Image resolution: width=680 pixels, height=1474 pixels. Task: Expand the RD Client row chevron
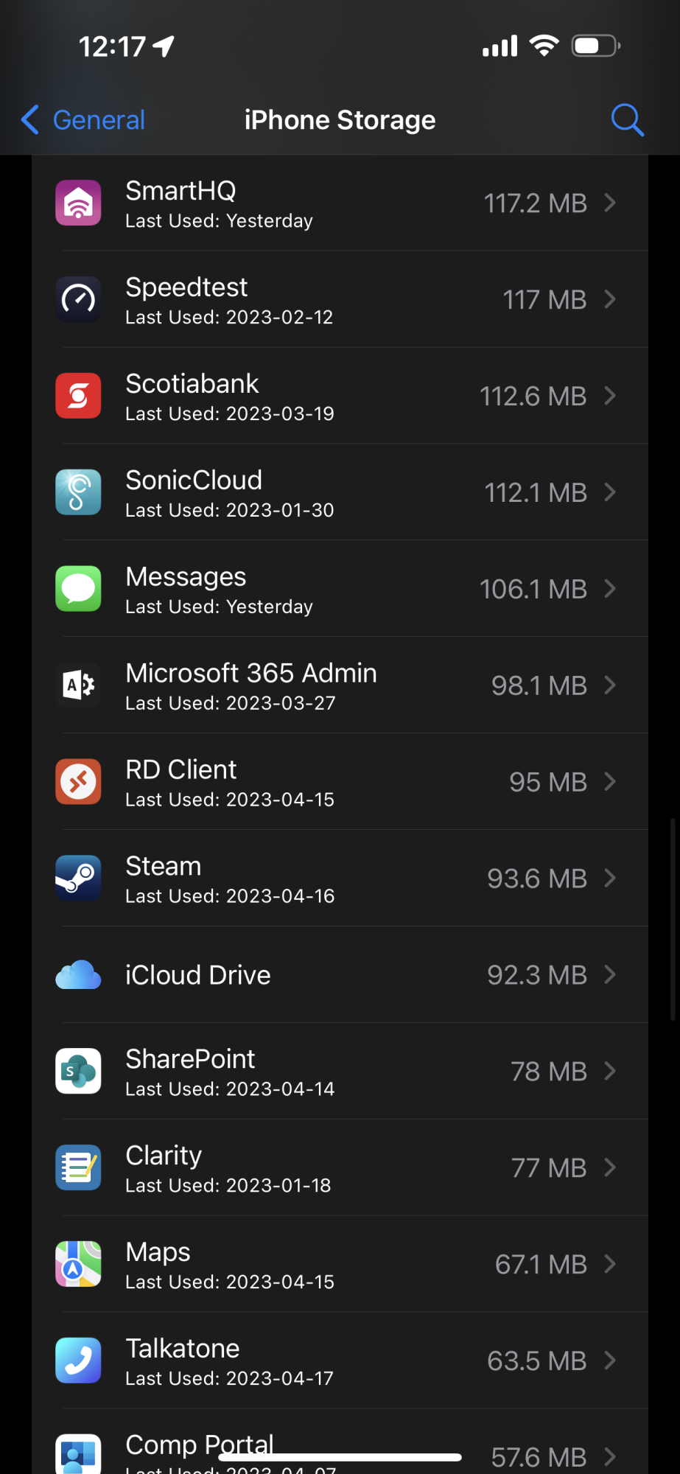610,781
